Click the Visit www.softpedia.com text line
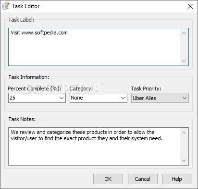Viewport: 198px width, 189px height. click(x=39, y=33)
